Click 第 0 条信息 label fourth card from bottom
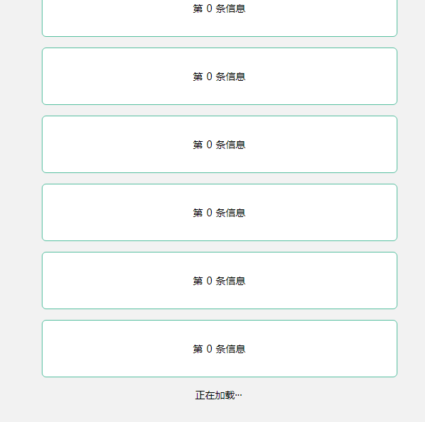Viewport: 425px width, 422px height. point(220,145)
